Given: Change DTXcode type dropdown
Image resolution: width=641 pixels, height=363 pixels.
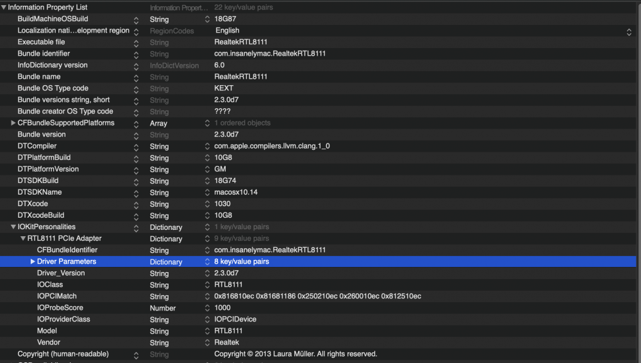Looking at the screenshot, I should [207, 204].
